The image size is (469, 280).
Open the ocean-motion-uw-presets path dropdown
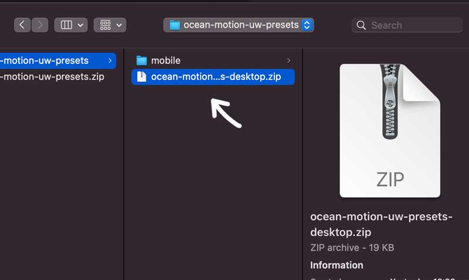pos(307,25)
